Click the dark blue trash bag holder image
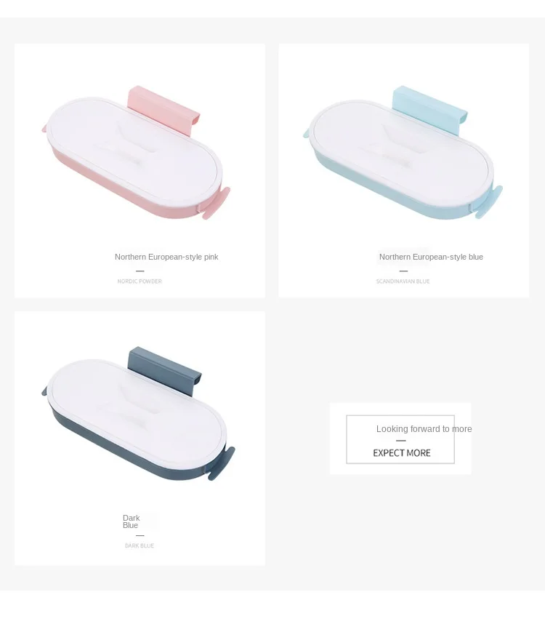The width and height of the screenshot is (545, 624). point(138,414)
